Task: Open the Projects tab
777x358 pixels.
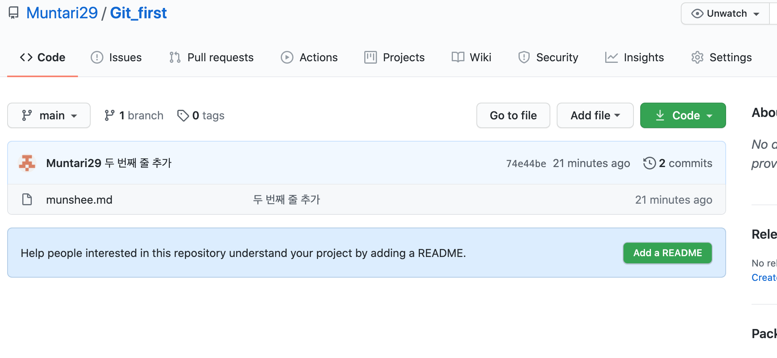Action: tap(394, 57)
